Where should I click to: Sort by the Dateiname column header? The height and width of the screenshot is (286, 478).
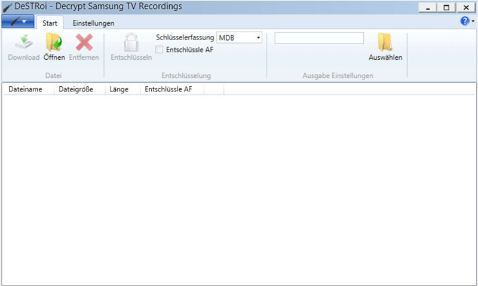click(x=29, y=89)
